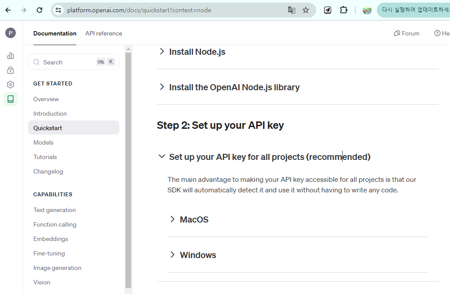Open Fine-tuning capability page
Image resolution: width=450 pixels, height=294 pixels.
[49, 254]
